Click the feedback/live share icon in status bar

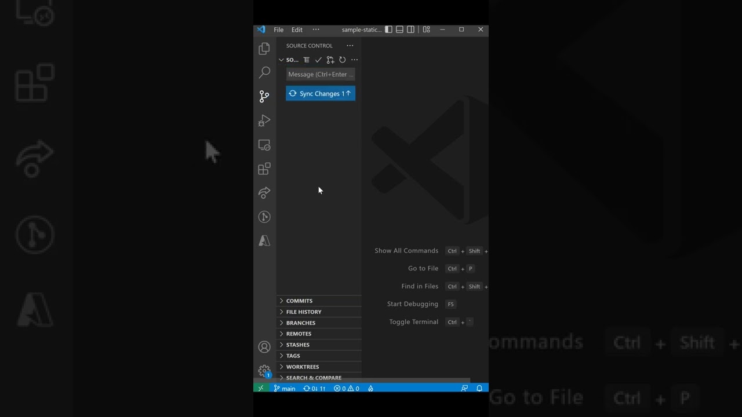(x=464, y=388)
